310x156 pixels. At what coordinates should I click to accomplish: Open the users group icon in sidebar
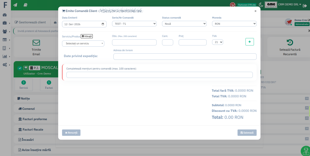click(5, 31)
